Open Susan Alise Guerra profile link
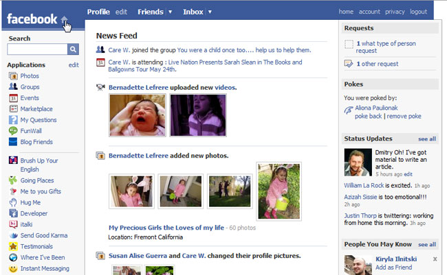The image size is (447, 275). click(138, 256)
